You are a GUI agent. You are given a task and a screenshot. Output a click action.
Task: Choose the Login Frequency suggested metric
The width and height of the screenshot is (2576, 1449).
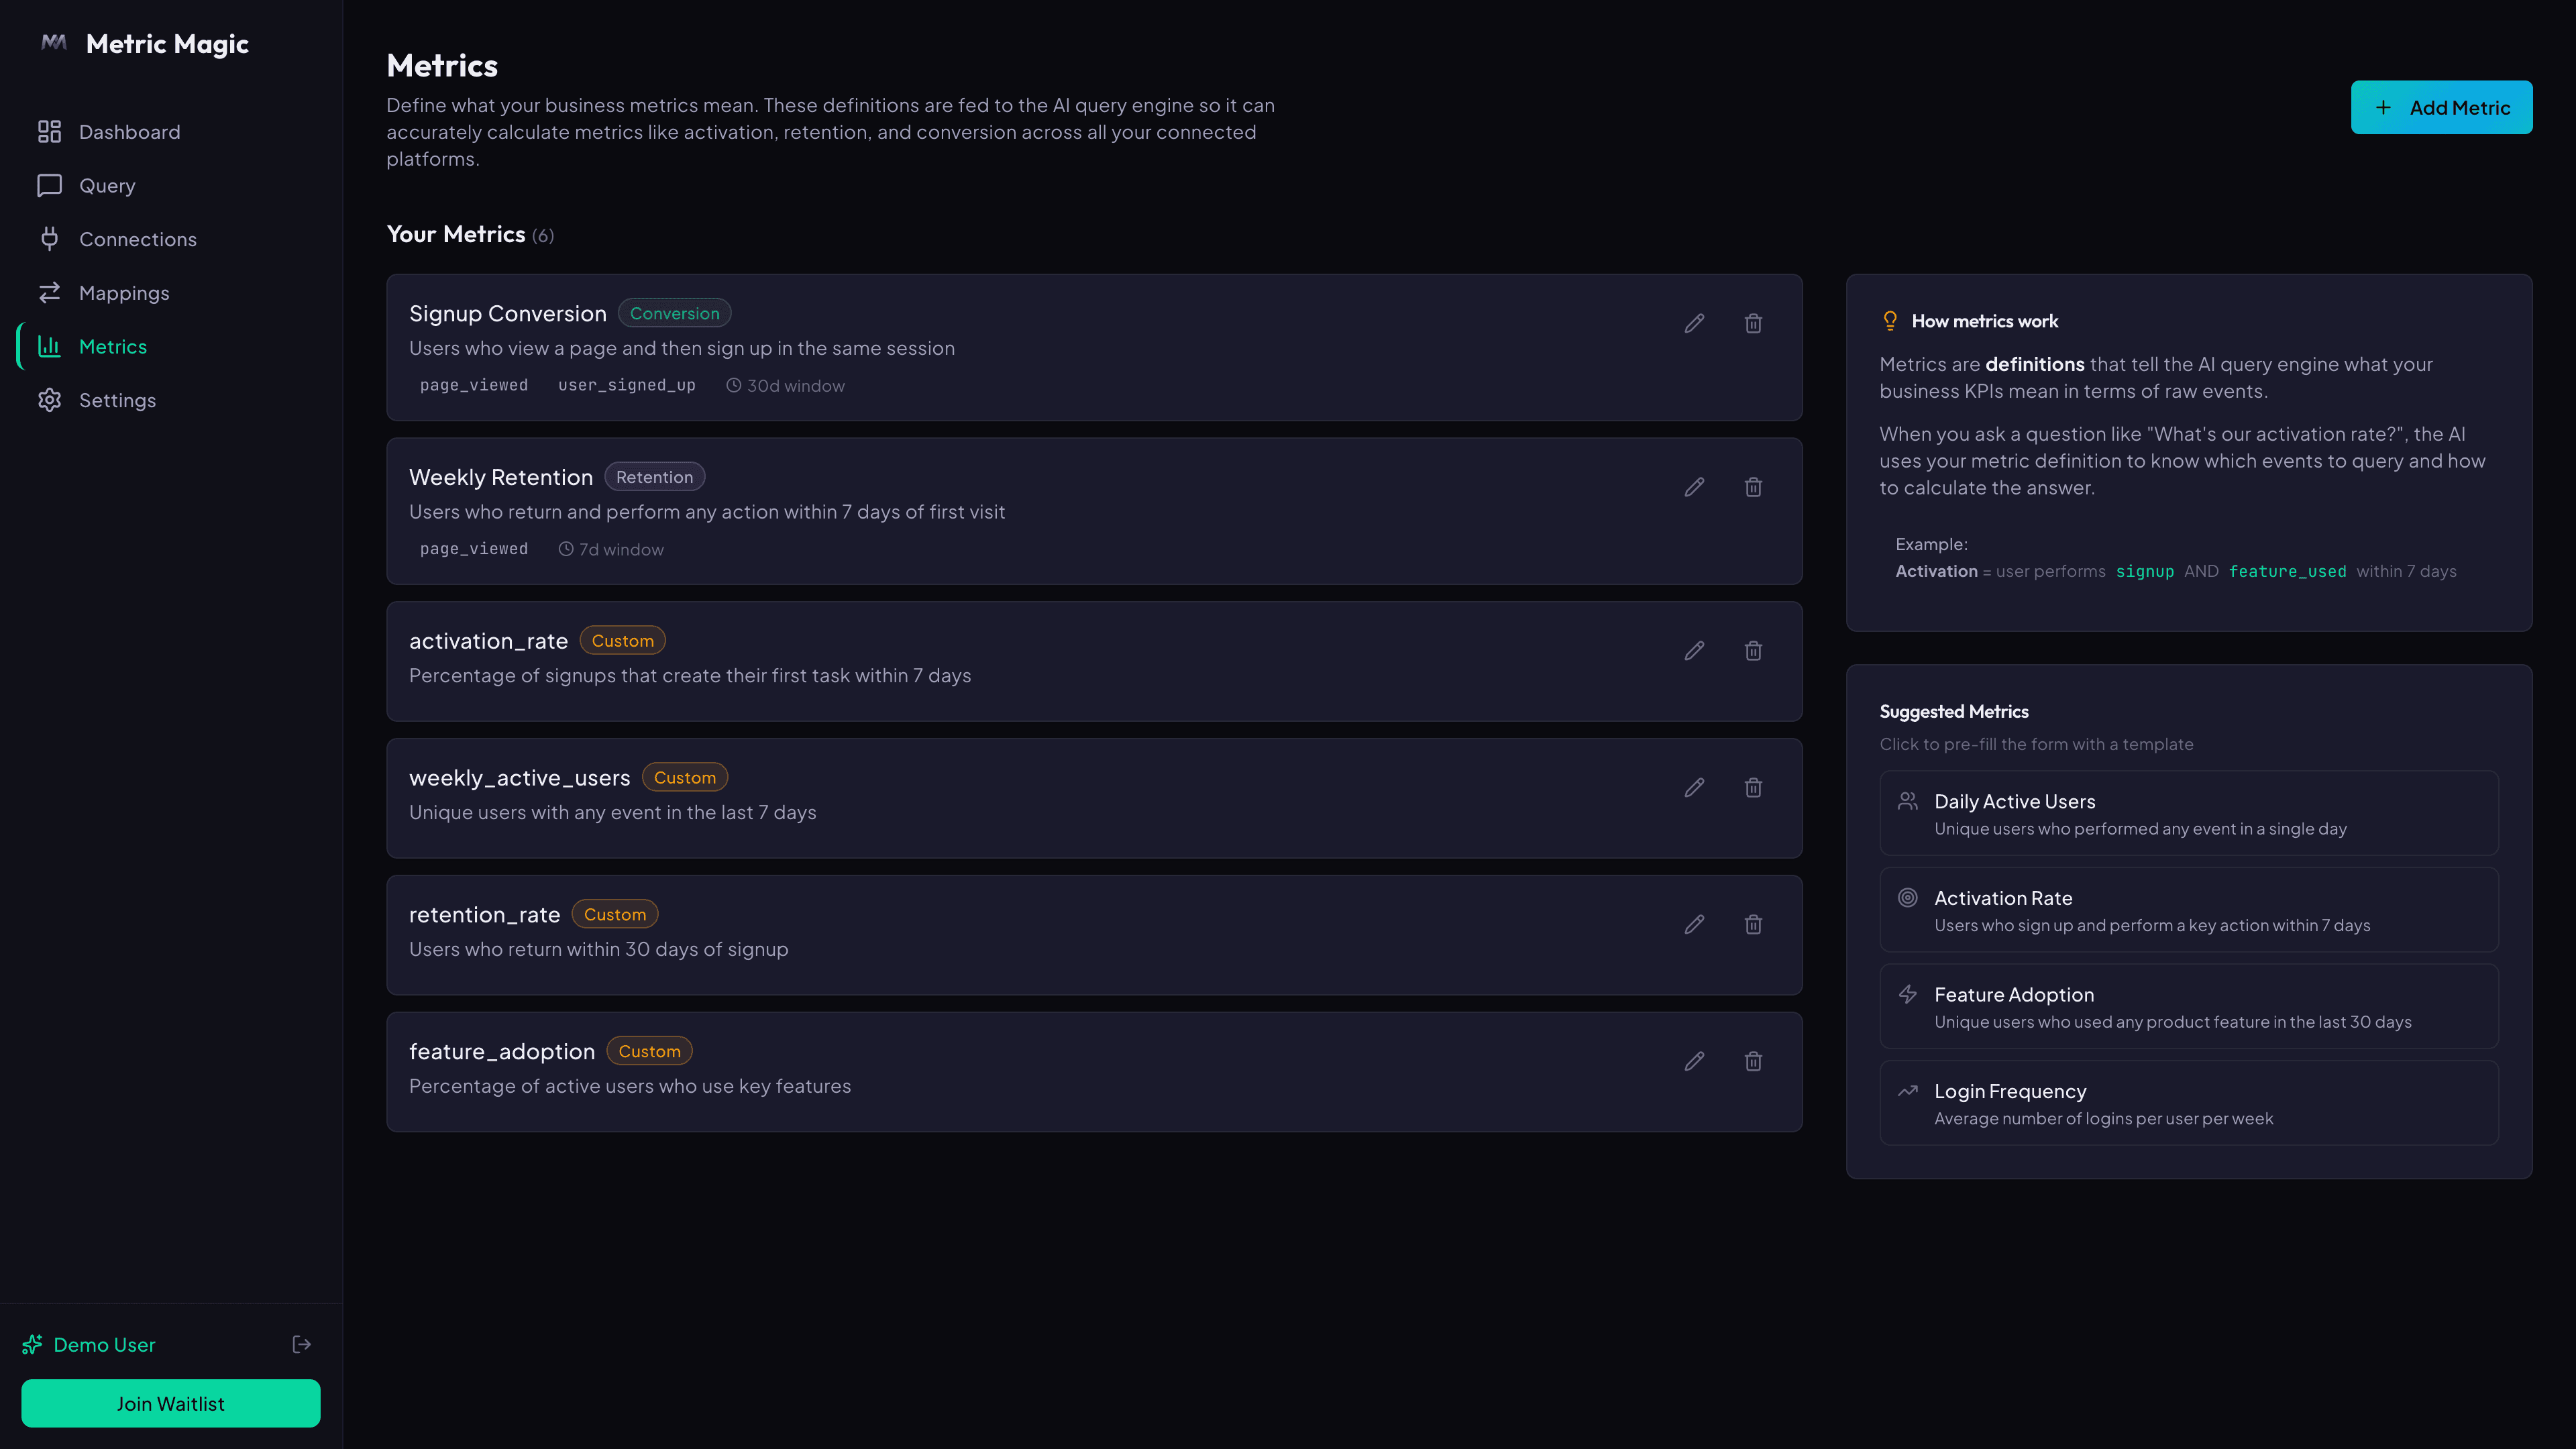click(x=2188, y=1103)
